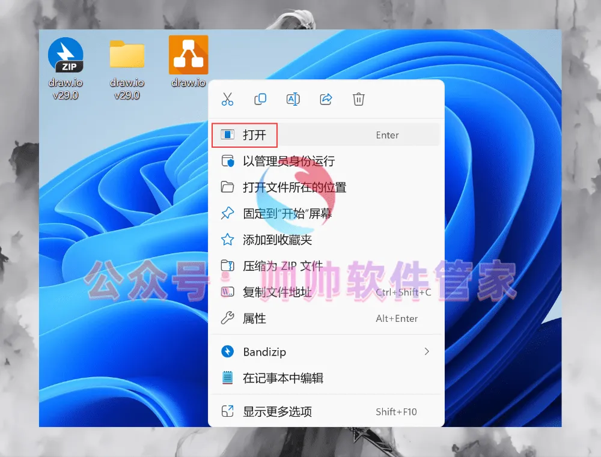Choose 在记事本中编辑 menu entry
Image resolution: width=601 pixels, height=457 pixels.
325,378
